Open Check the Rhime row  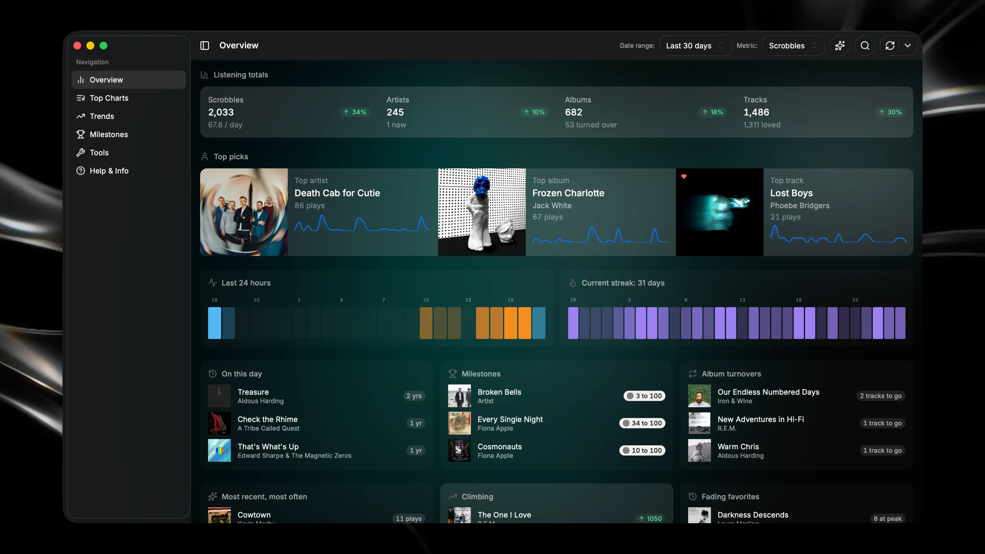click(317, 423)
